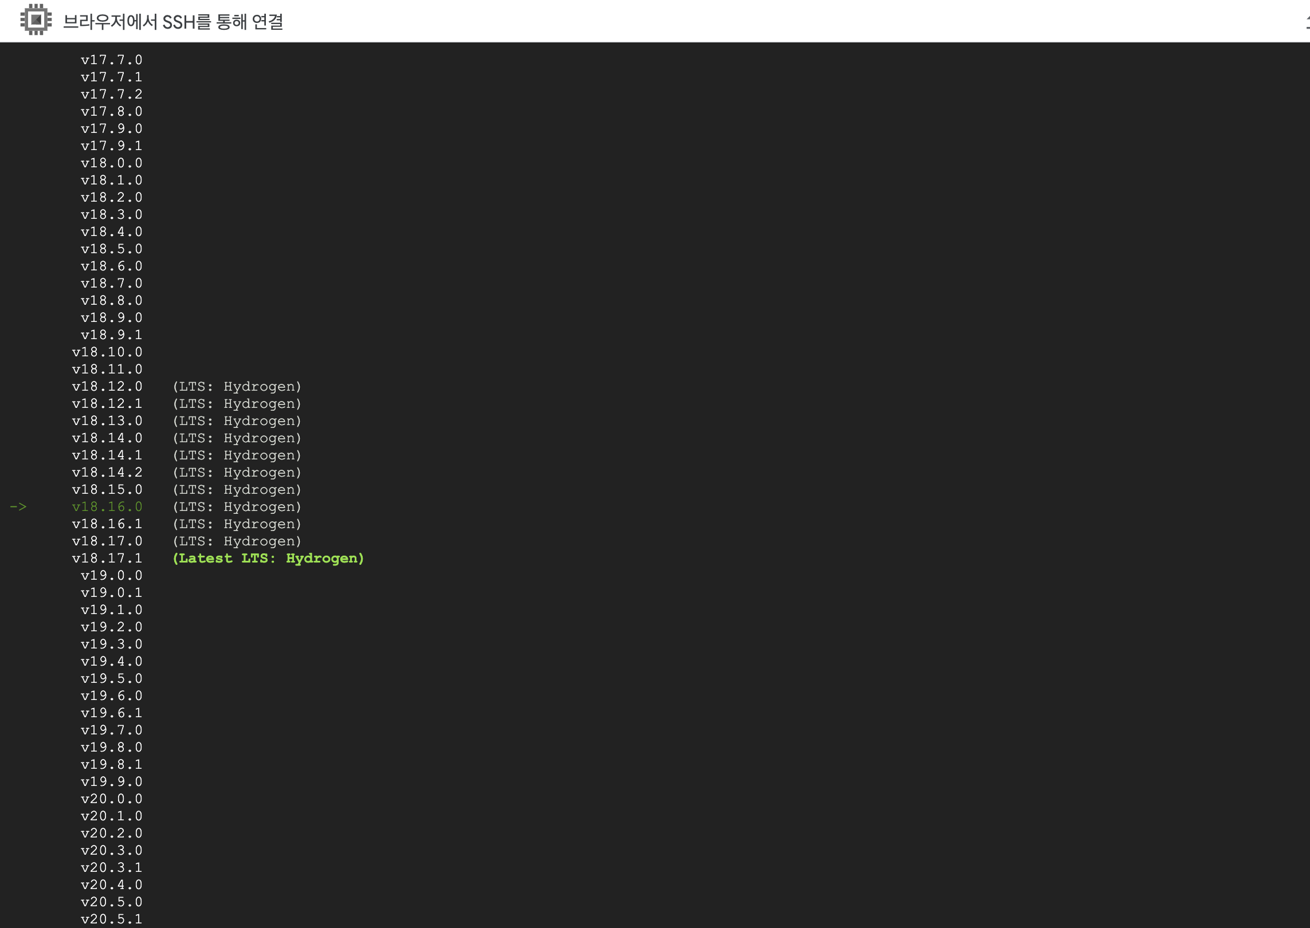Click '(LTS: Hydrogen)' beside v18.14.2
This screenshot has height=928, width=1310.
tap(237, 472)
